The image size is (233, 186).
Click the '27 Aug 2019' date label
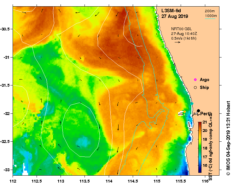pyautogui.click(x=175, y=16)
